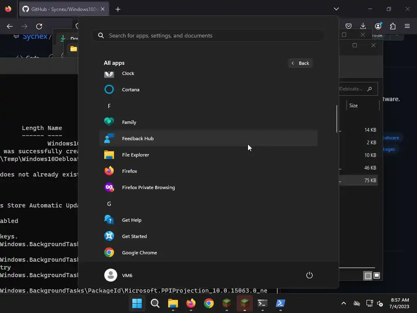The width and height of the screenshot is (417, 313).
Task: Switch File Explorer to large thumbnails view
Action: (x=377, y=276)
